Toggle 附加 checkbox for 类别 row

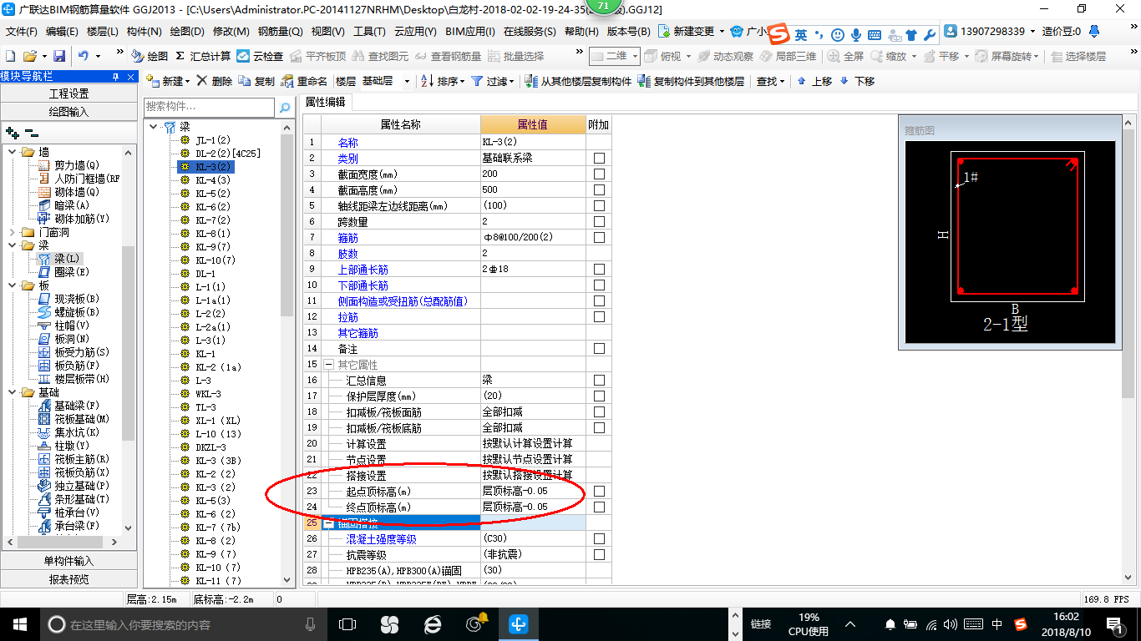click(x=599, y=158)
